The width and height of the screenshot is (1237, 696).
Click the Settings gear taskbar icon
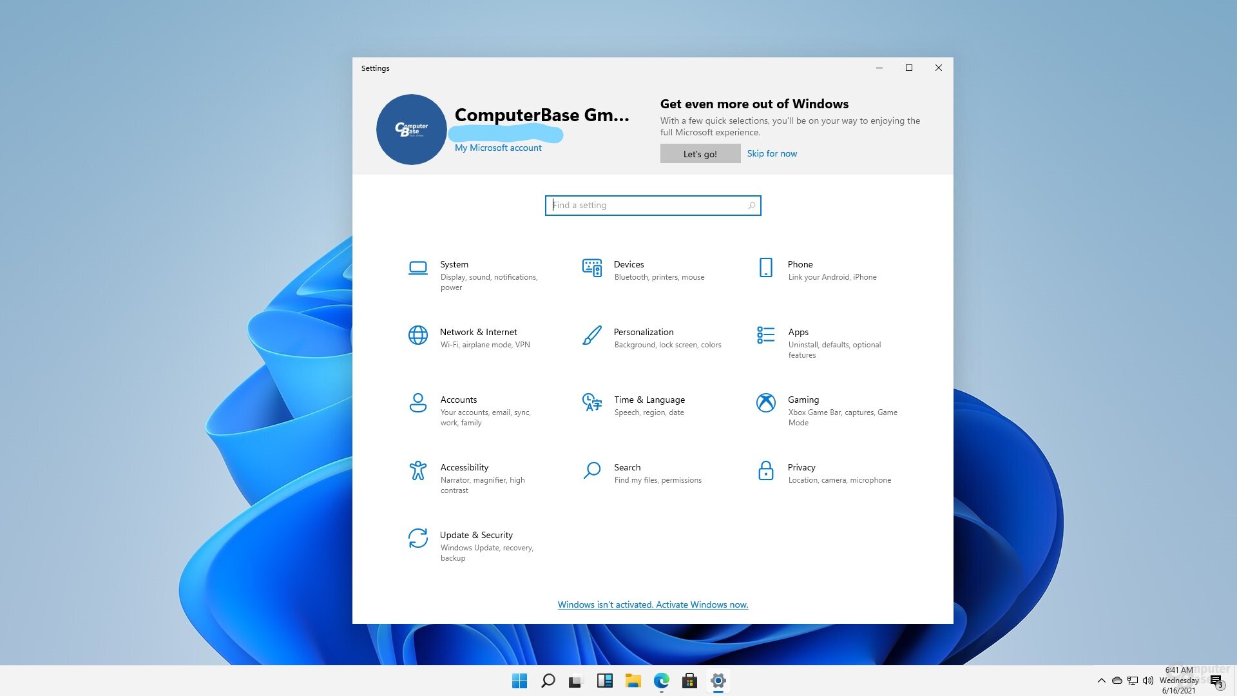point(718,681)
